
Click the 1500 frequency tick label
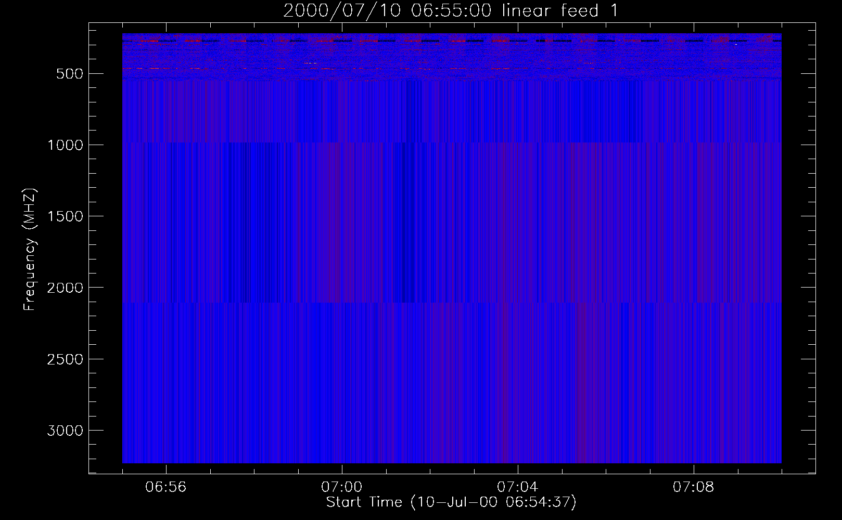[x=65, y=216]
